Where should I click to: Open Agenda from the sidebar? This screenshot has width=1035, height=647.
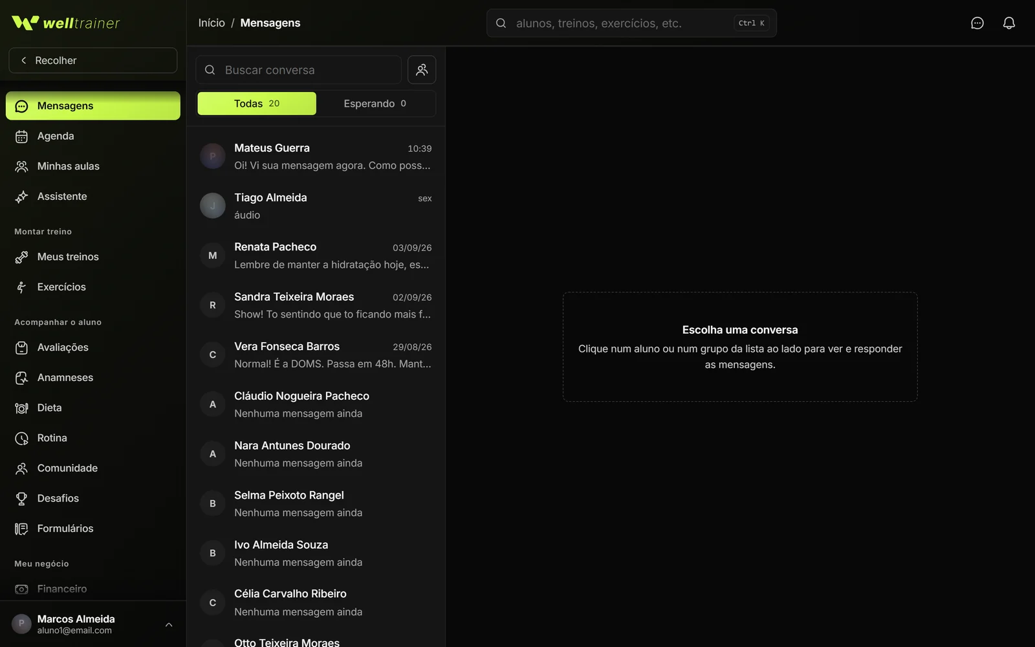93,136
